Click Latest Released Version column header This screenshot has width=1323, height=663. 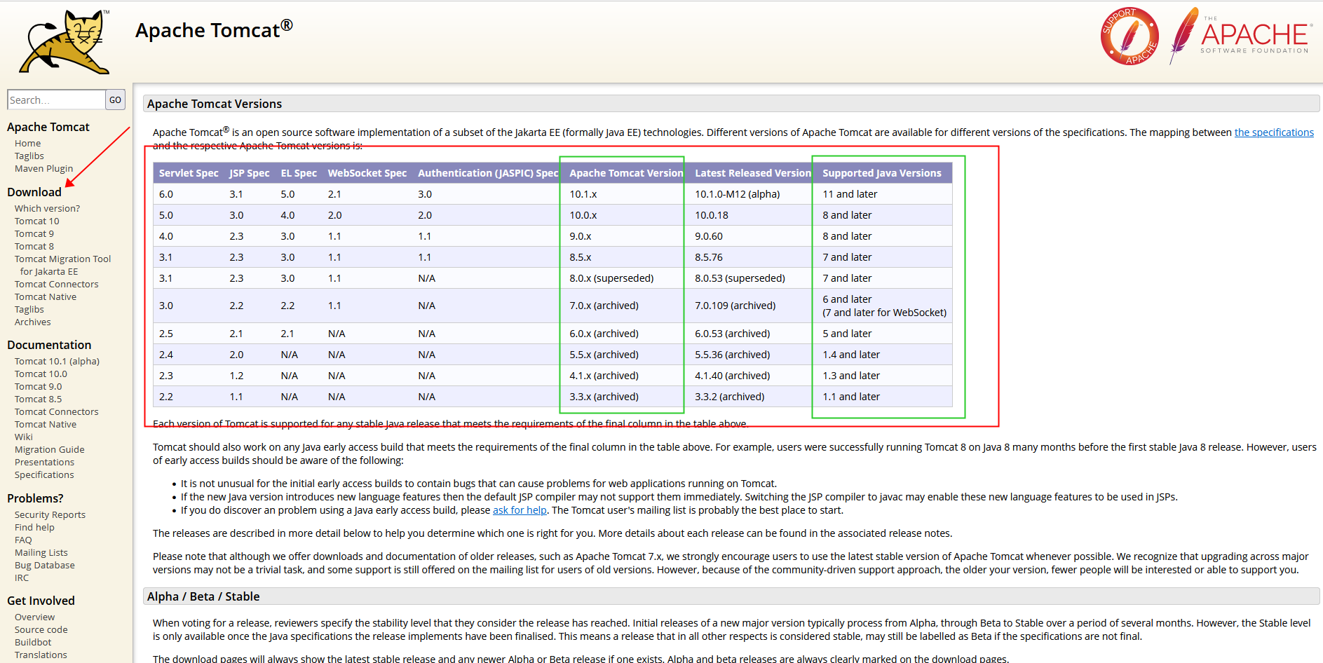point(753,172)
